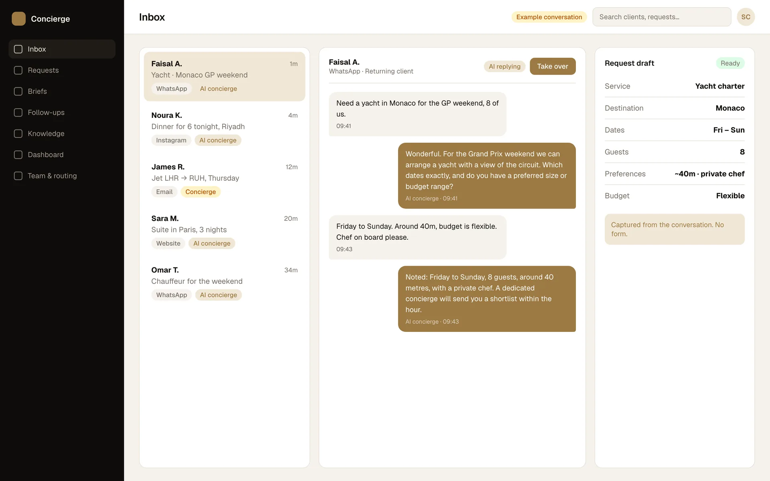Screen dimensions: 770x481
Task: Select Knowledge in navigation
Action: coord(62,133)
